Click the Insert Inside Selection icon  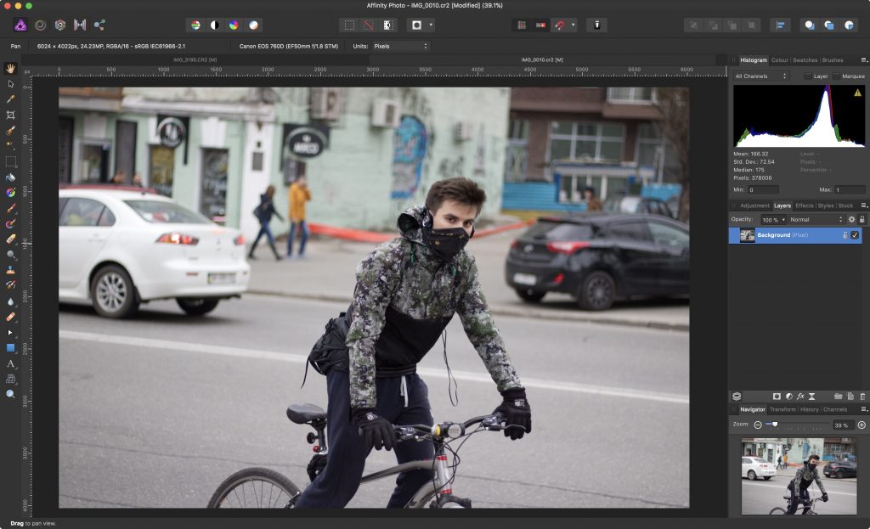point(849,25)
